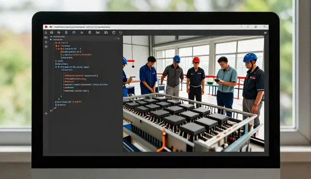This screenshot has width=311, height=179.
Task: Click the factory workers photo preview
Action: click(193, 94)
